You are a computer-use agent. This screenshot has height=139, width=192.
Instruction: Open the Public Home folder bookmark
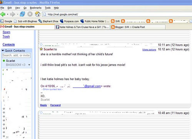95,21
